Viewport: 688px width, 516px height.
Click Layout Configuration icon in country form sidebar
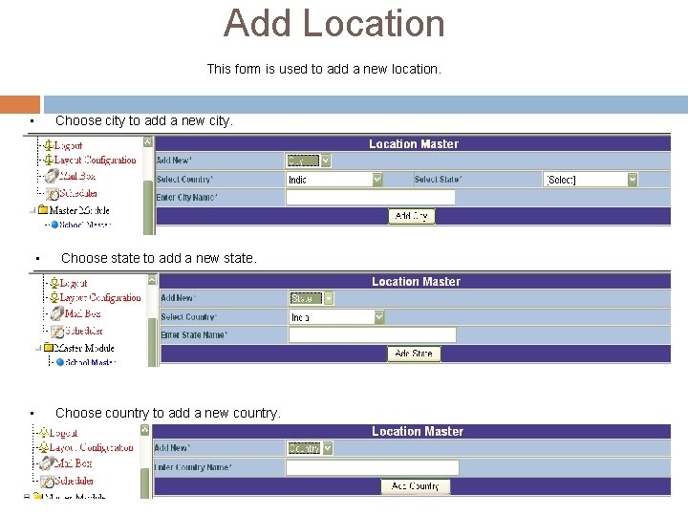[x=43, y=447]
